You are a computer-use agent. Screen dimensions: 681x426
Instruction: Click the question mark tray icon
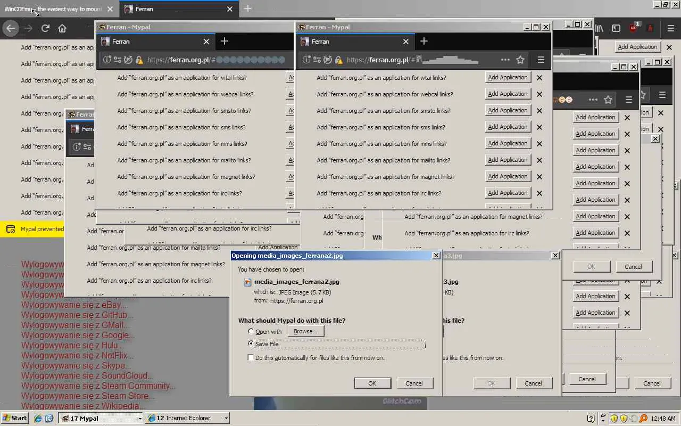coord(591,419)
